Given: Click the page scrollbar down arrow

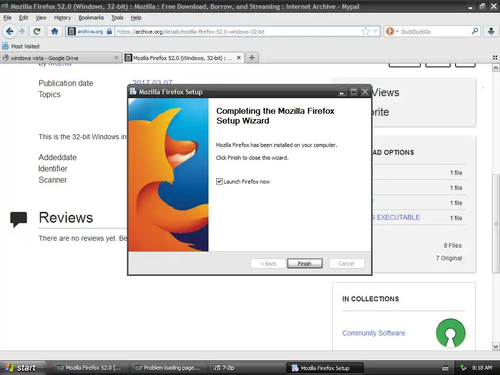Looking at the screenshot, I should [496, 346].
